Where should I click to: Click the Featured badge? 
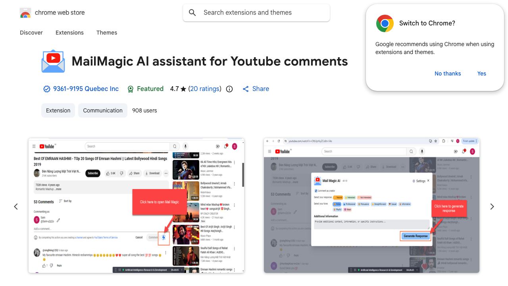point(145,89)
